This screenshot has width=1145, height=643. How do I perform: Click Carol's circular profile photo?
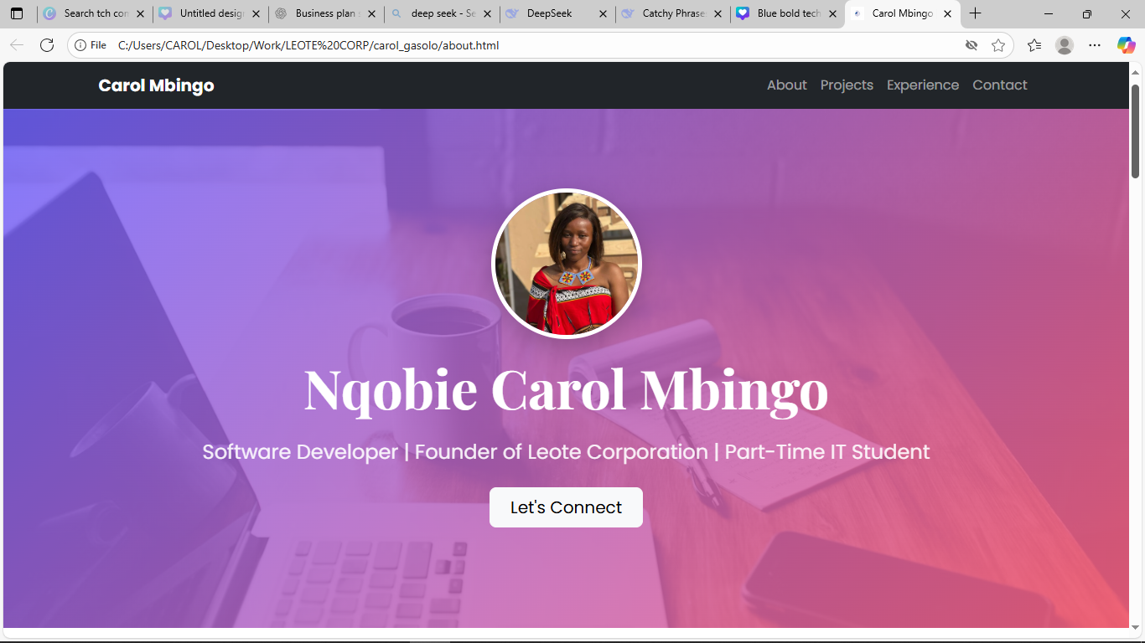click(566, 263)
